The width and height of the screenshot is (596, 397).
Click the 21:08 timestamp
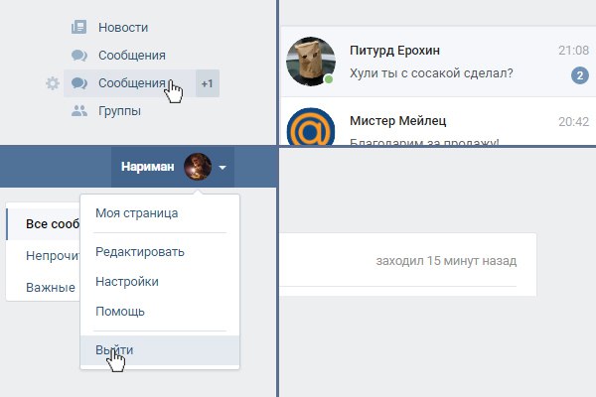tap(573, 51)
